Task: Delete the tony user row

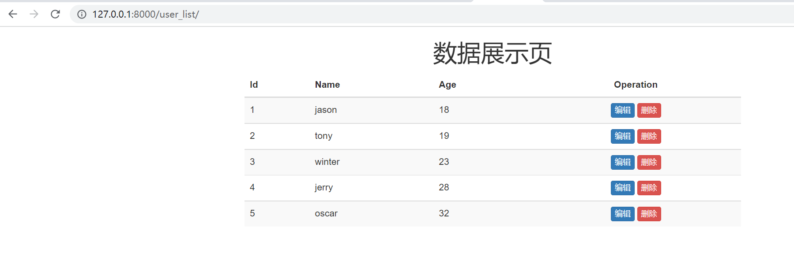Action: pos(649,136)
